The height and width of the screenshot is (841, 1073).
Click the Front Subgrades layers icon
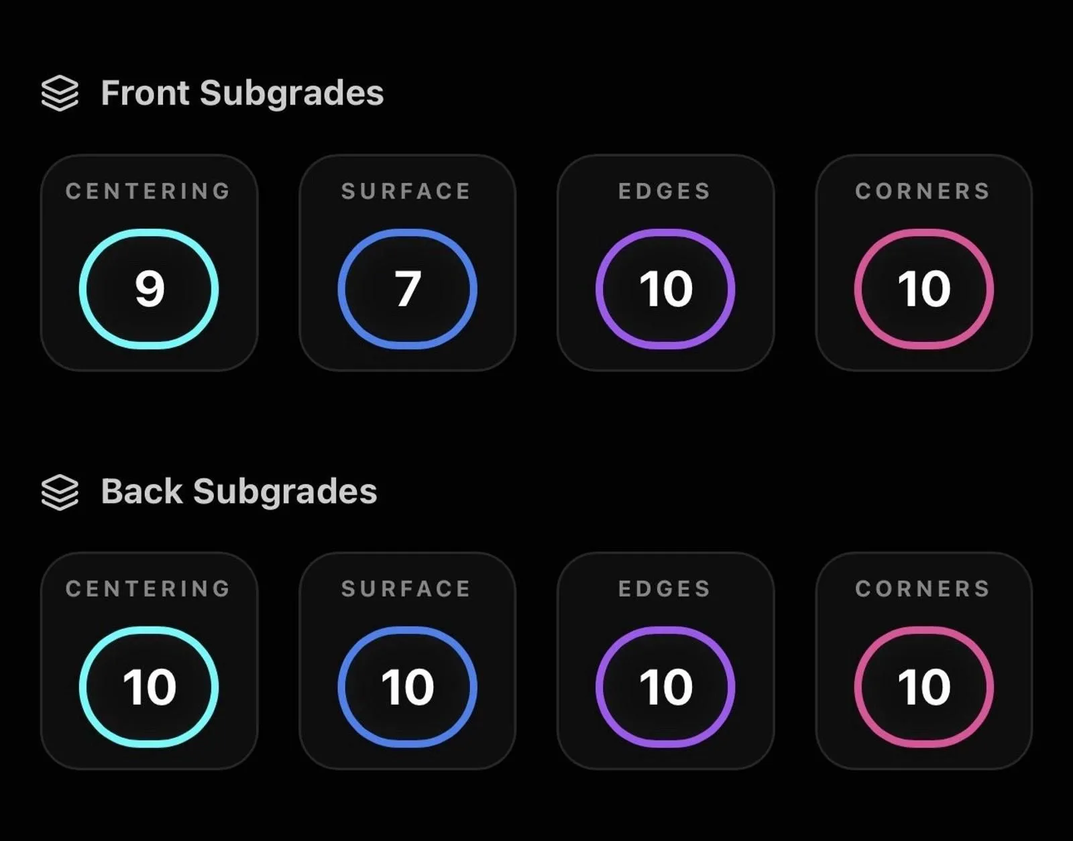[x=60, y=93]
